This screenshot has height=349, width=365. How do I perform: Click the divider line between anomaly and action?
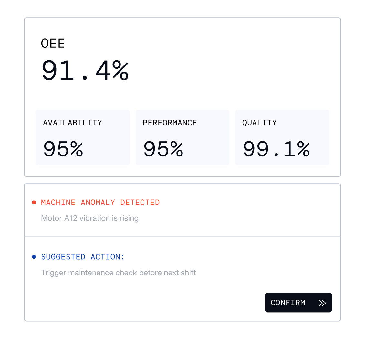pos(182,237)
